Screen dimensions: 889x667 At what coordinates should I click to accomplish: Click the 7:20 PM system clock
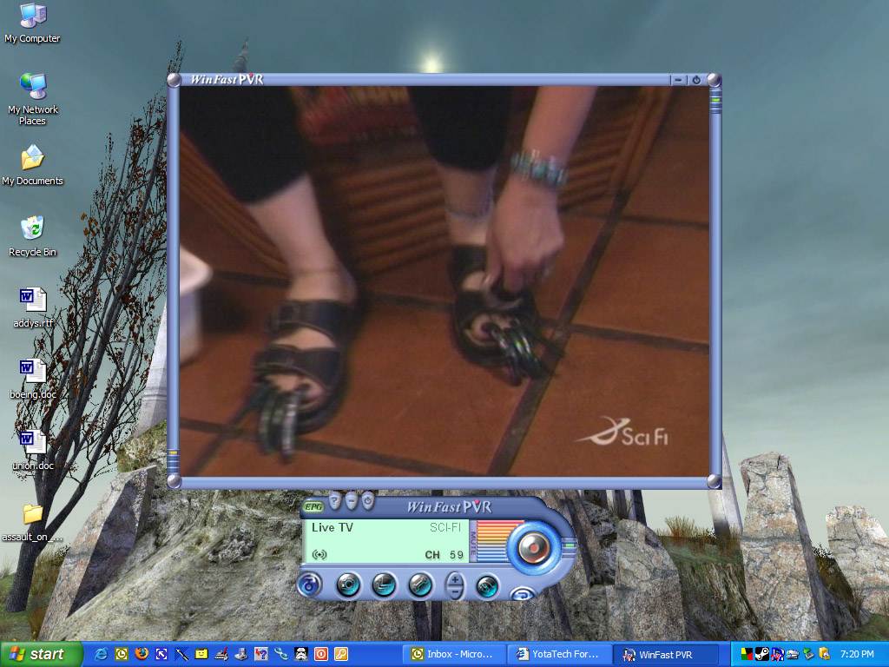(x=857, y=654)
